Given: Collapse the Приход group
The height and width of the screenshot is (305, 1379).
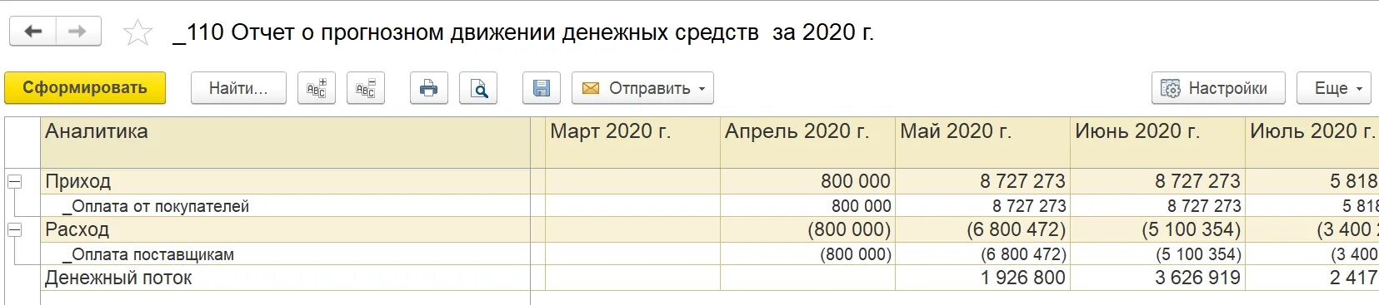Looking at the screenshot, I should pos(15,181).
